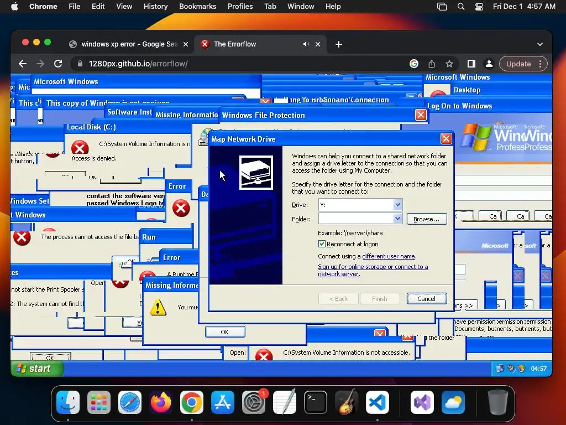Click the red error icon in Local Disk (C:)

click(80, 148)
